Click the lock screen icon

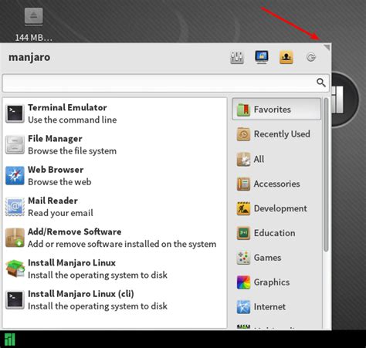262,57
